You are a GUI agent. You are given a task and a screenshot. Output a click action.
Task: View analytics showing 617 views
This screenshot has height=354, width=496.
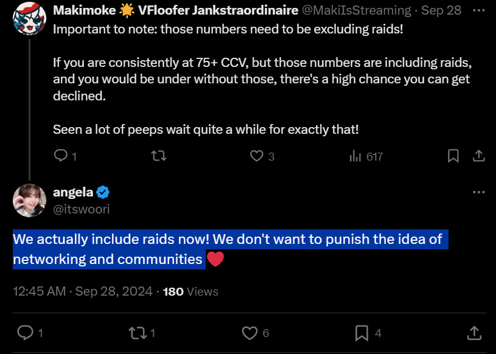(x=366, y=156)
